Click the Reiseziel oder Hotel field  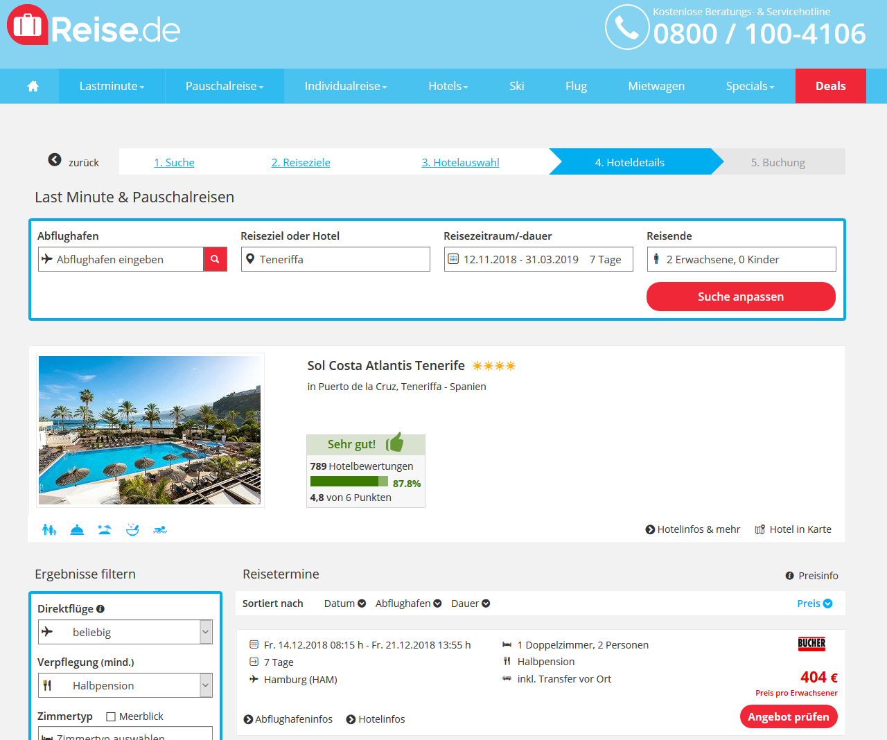coord(335,259)
